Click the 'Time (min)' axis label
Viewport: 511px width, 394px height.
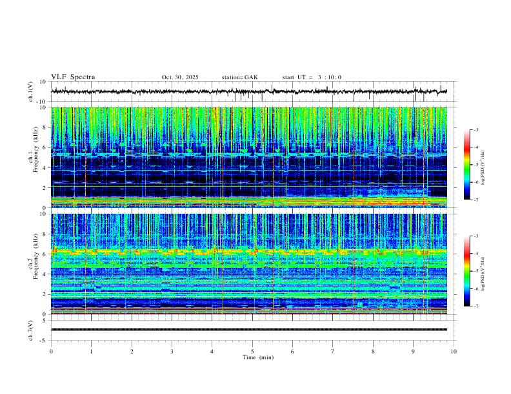(258, 357)
